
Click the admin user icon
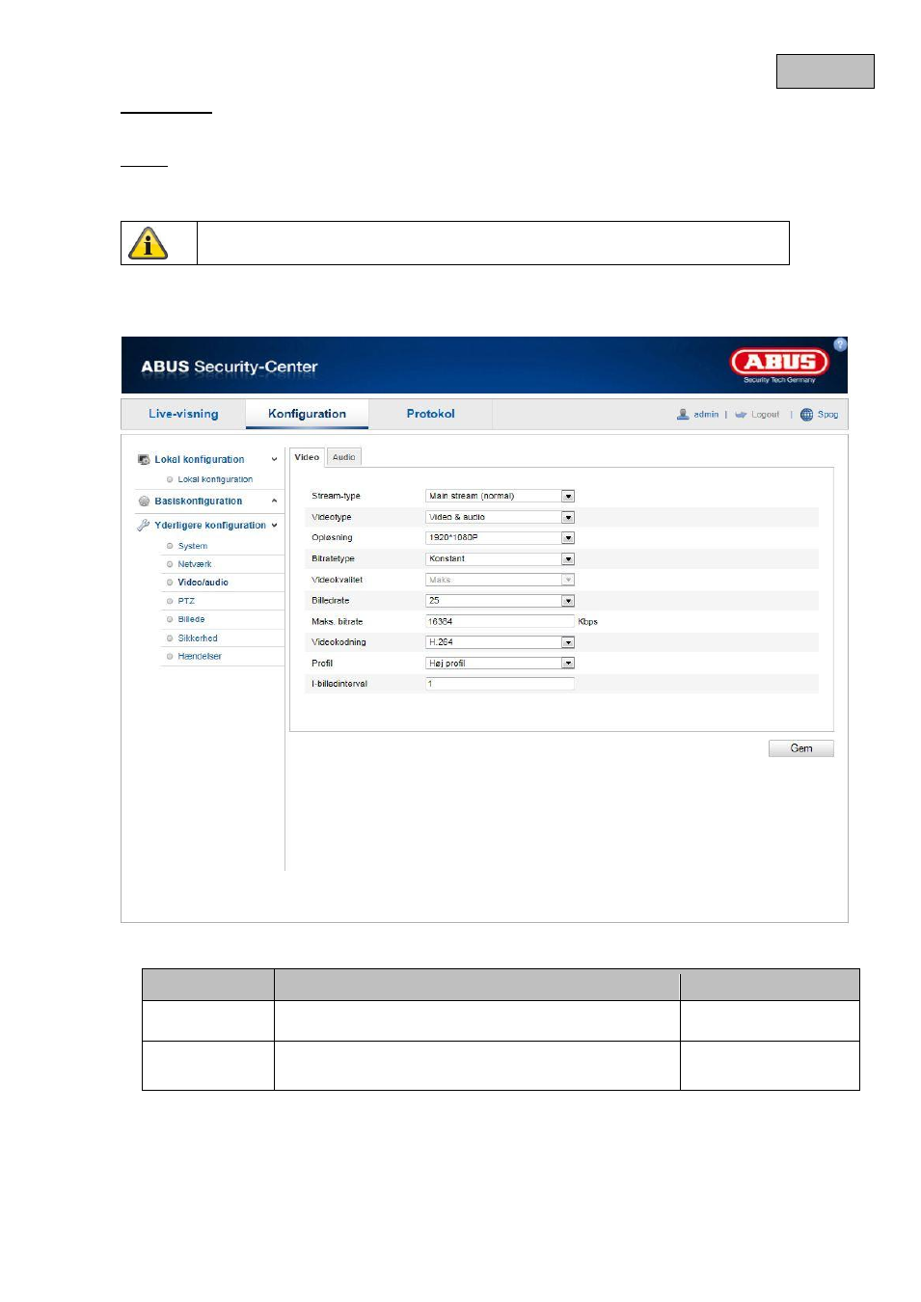click(x=683, y=415)
